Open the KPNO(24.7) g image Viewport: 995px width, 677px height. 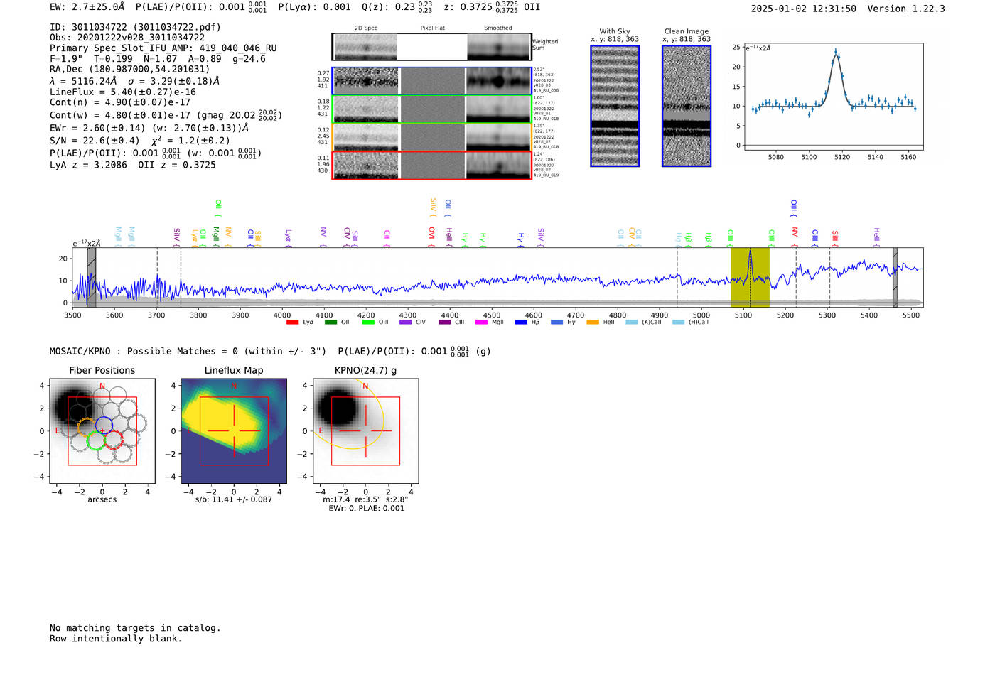(x=365, y=431)
